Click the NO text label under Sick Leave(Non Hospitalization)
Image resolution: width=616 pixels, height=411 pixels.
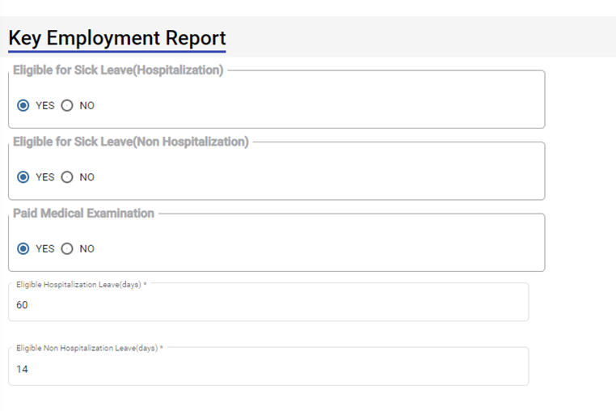86,177
